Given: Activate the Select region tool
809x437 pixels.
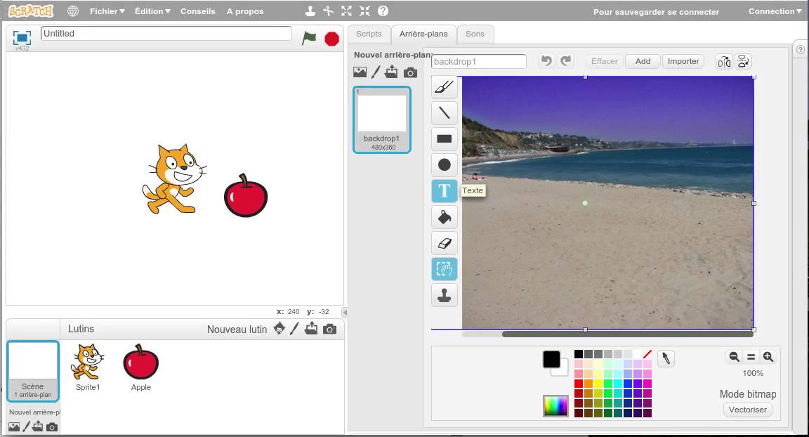Looking at the screenshot, I should (x=445, y=269).
